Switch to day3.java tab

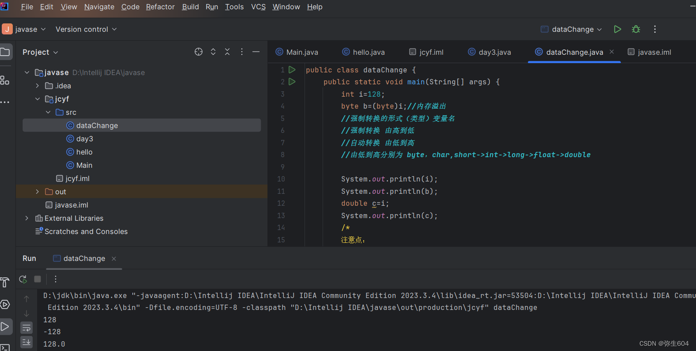point(489,52)
